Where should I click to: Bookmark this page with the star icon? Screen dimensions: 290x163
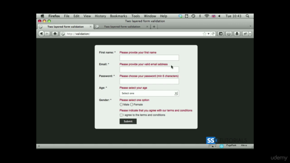[204, 34]
